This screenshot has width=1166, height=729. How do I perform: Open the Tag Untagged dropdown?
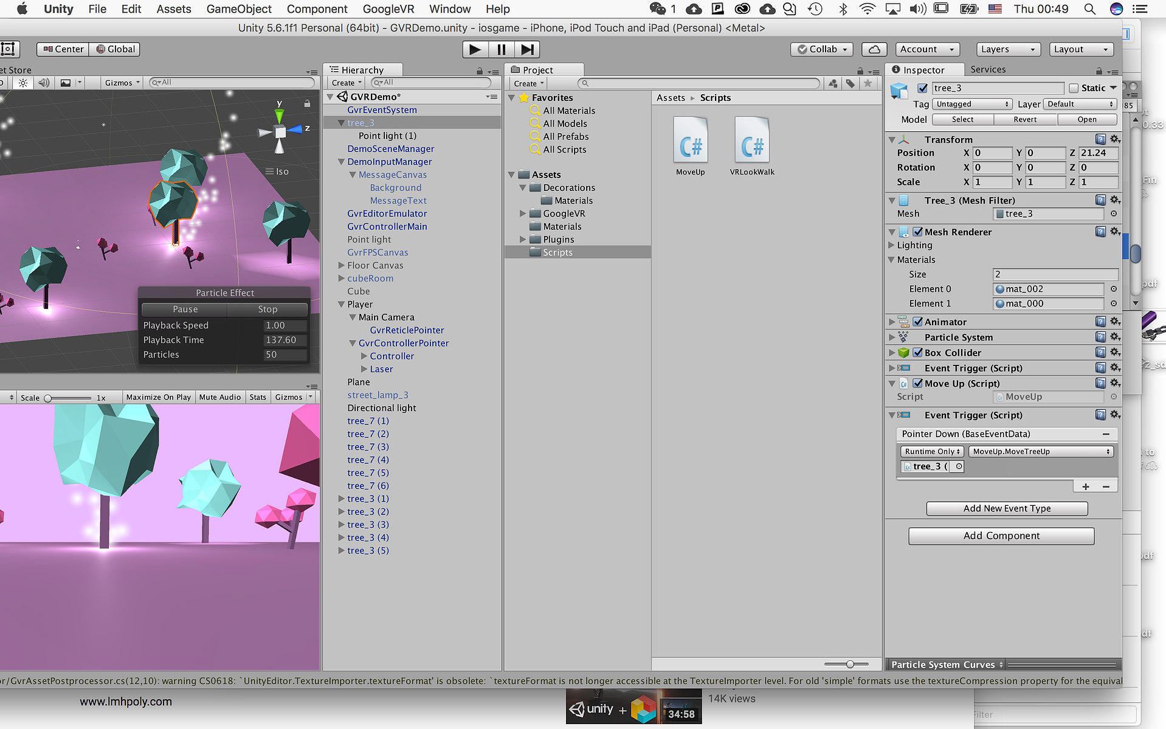(972, 104)
